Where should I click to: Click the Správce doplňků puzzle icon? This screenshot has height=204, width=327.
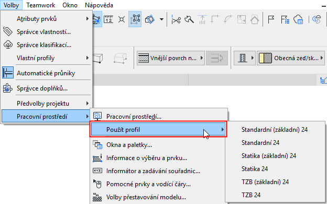[x=7, y=88]
